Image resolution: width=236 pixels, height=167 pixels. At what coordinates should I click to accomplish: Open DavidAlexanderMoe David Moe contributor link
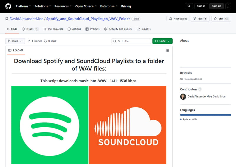pyautogui.click(x=206, y=97)
